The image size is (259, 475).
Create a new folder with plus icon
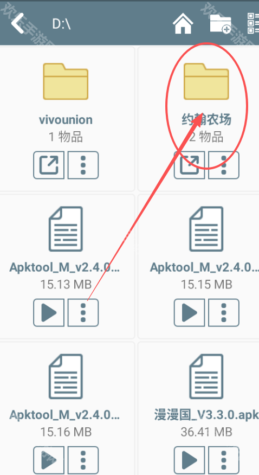[221, 23]
